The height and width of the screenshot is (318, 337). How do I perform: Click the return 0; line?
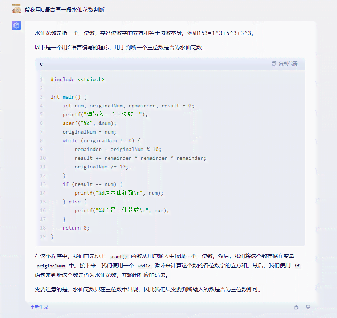76,228
